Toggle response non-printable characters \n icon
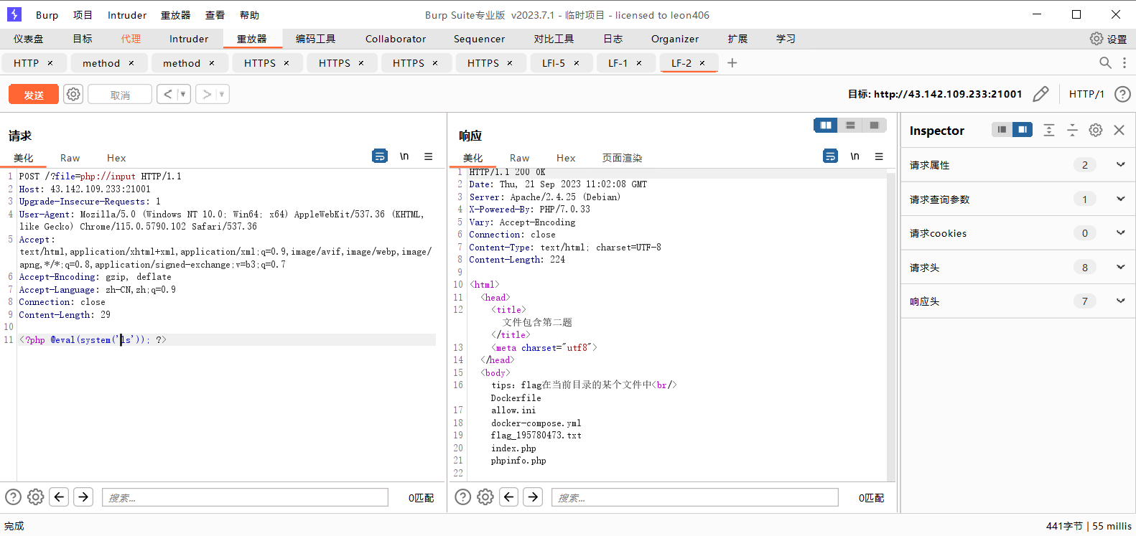Screen dimensions: 1136x536 click(x=855, y=156)
